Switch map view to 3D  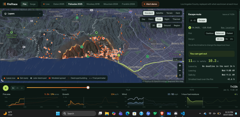click(154, 25)
